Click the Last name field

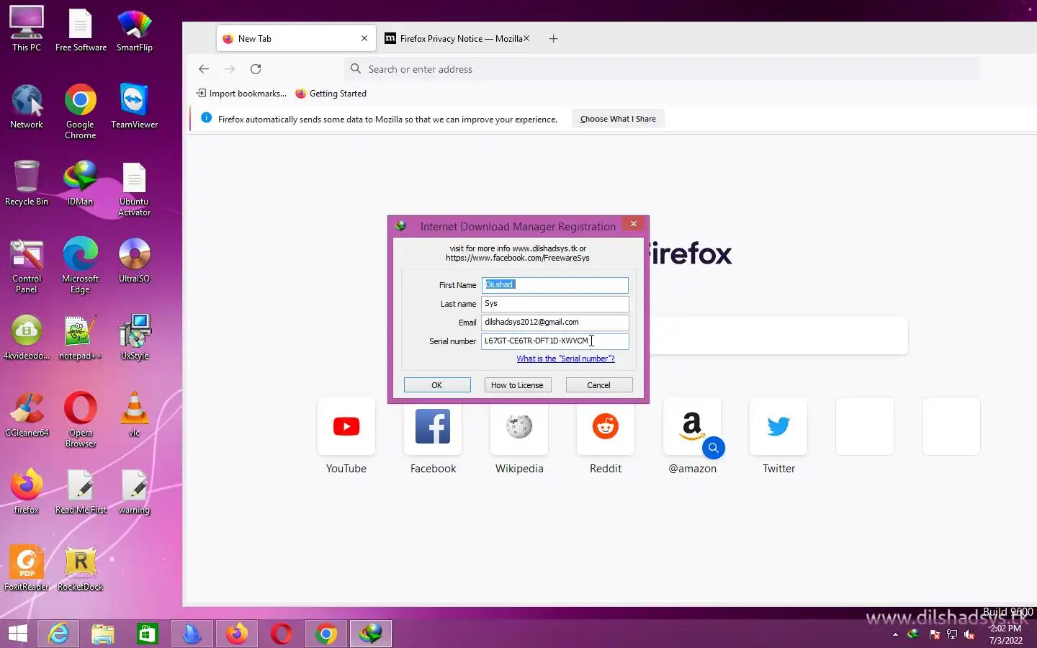tap(555, 304)
